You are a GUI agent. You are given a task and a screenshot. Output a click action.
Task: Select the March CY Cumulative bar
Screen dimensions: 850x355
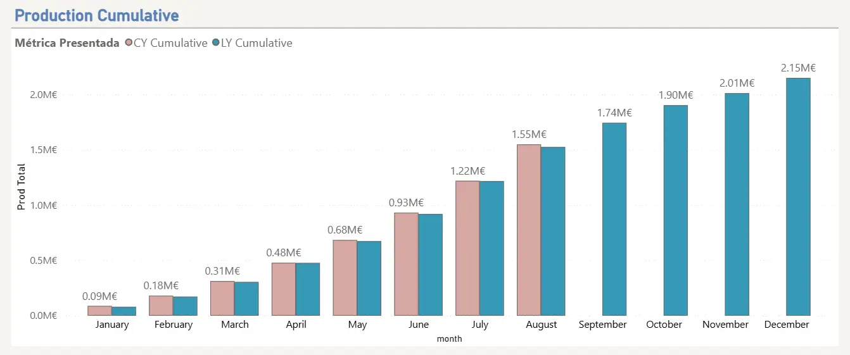pos(222,298)
